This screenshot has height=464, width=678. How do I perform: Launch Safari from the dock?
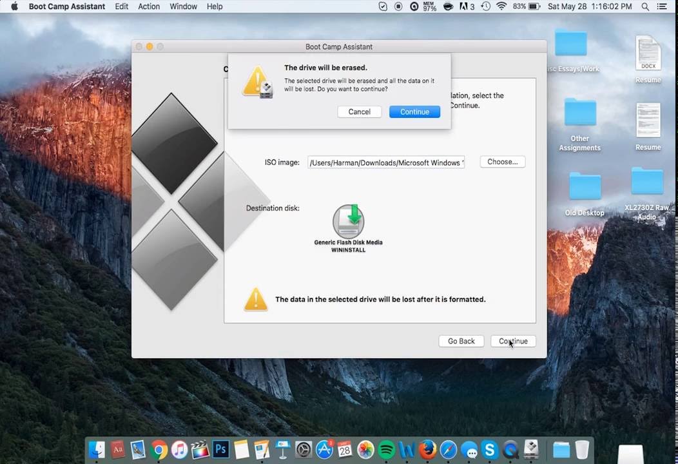pyautogui.click(x=449, y=450)
